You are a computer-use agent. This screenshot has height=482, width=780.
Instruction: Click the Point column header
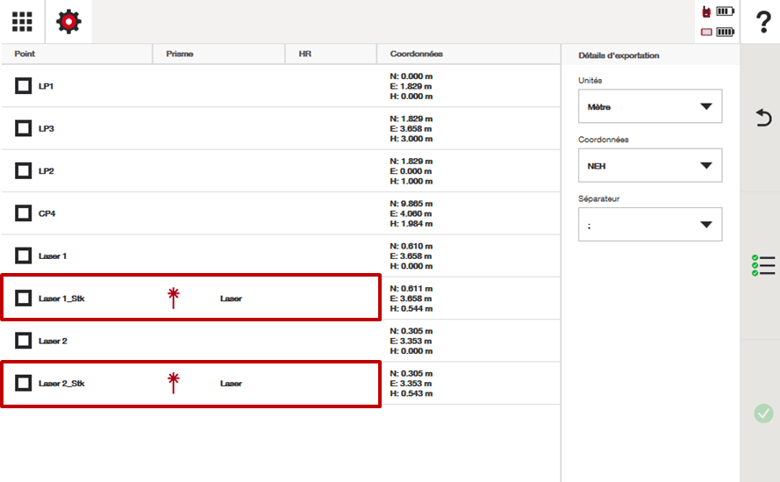25,54
